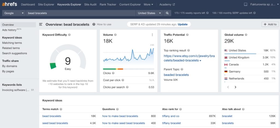
Task: Open Rank Tracker tab
Action: click(108, 4)
